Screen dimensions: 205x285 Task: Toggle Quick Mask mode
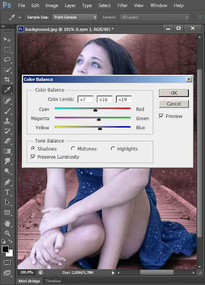[x=7, y=262]
